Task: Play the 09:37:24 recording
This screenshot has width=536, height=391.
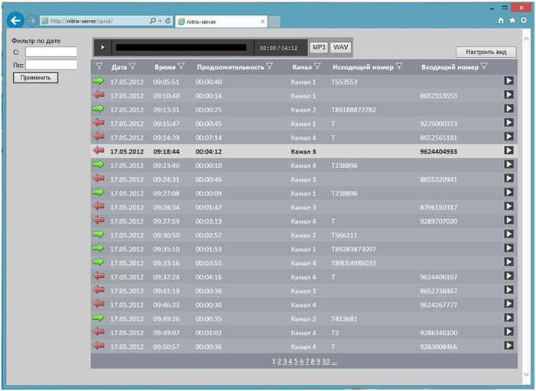Action: coord(508,276)
